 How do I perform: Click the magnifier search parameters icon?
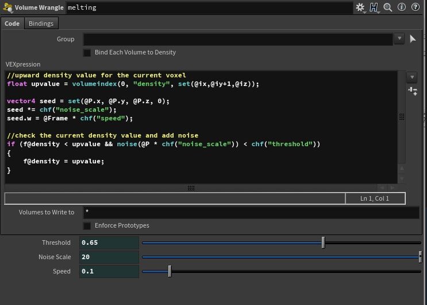(x=388, y=7)
